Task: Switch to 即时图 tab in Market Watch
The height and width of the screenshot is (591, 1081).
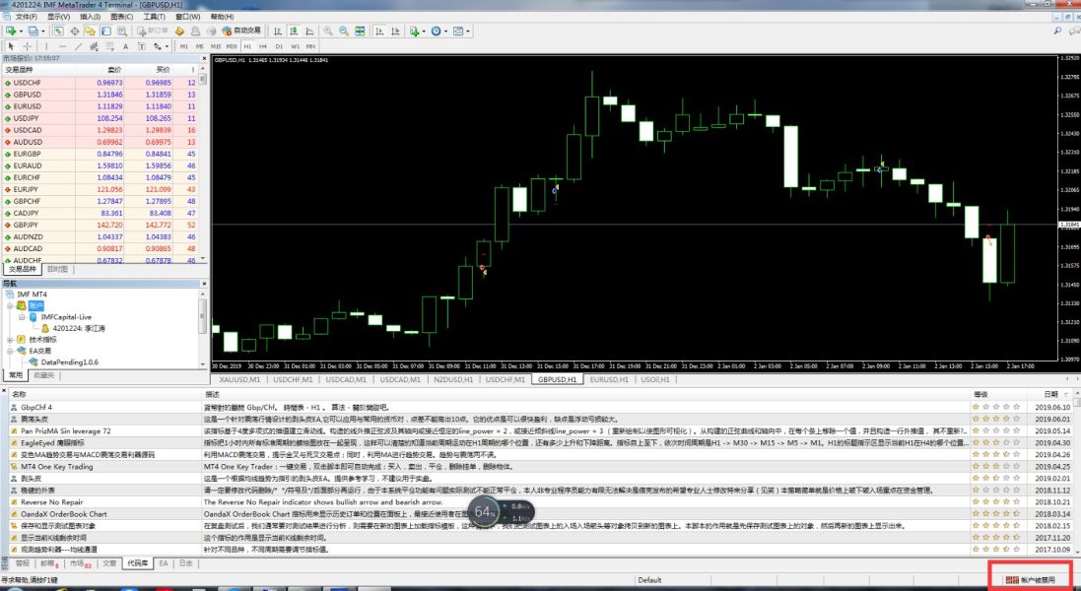Action: [x=58, y=269]
